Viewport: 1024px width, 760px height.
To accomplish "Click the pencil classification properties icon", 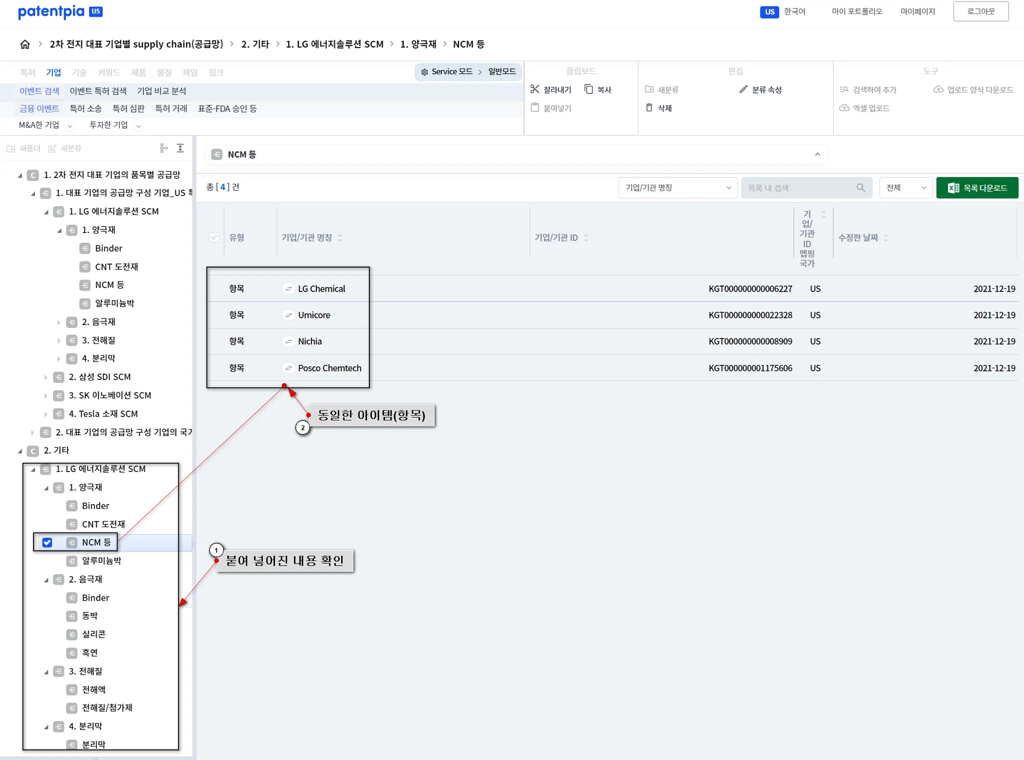I will [x=743, y=89].
